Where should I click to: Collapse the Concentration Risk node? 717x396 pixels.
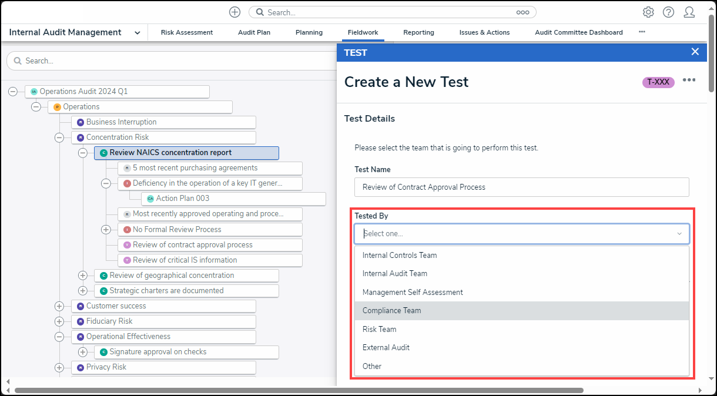click(x=59, y=137)
